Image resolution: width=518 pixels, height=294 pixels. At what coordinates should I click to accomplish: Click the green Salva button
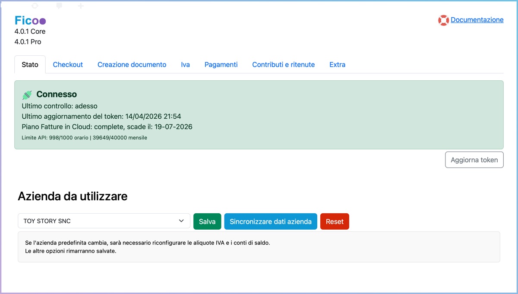207,221
